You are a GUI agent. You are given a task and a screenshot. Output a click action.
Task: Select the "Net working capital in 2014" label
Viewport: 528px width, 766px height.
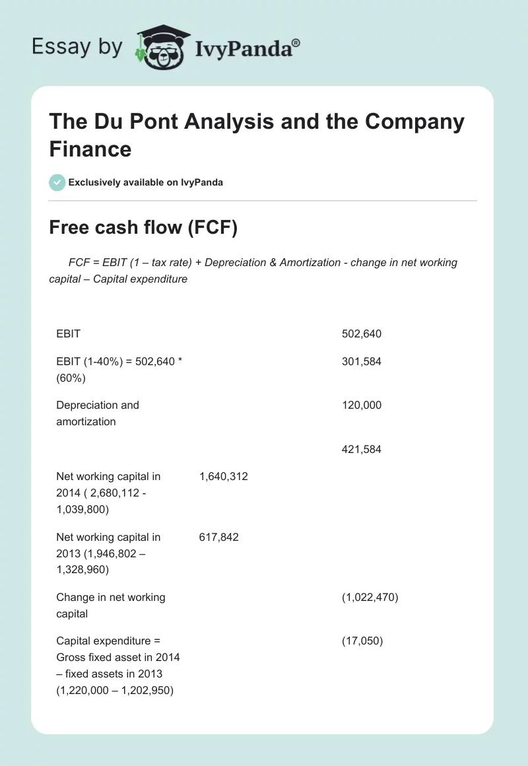108,493
